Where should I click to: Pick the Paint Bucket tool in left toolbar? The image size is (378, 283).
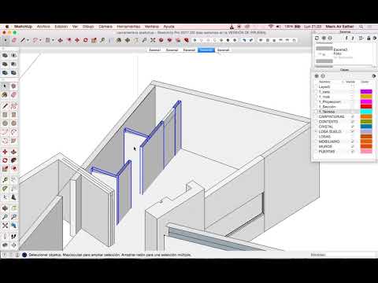click(x=5, y=95)
